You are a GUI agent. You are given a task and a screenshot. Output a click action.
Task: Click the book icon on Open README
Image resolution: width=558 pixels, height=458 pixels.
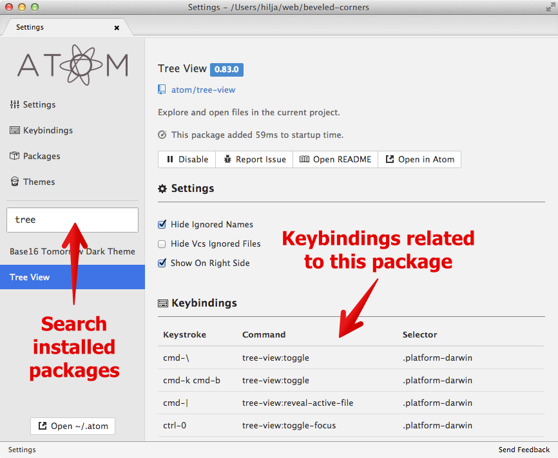coord(304,159)
